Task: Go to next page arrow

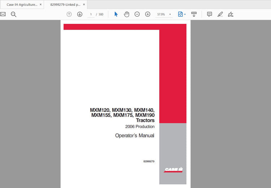Action: (80, 14)
